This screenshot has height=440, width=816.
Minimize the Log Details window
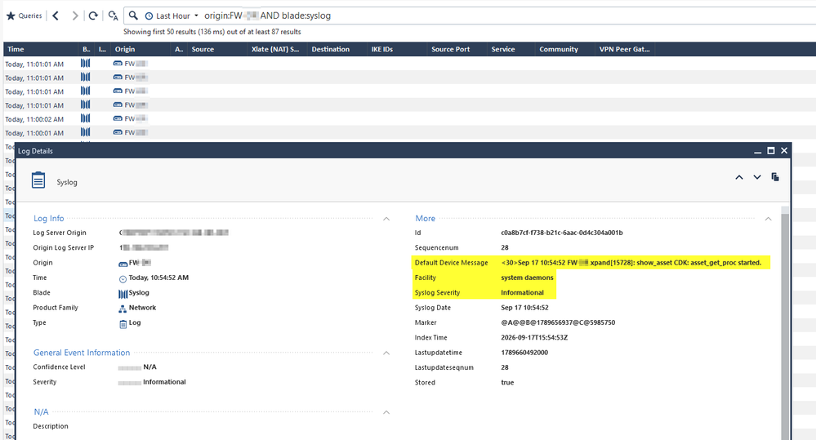pyautogui.click(x=758, y=151)
